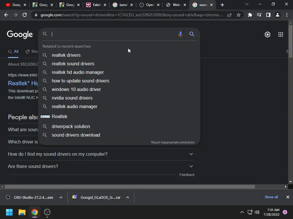Open OBS Studio from taskbar
This screenshot has width=293, height=219.
[x=47, y=212]
